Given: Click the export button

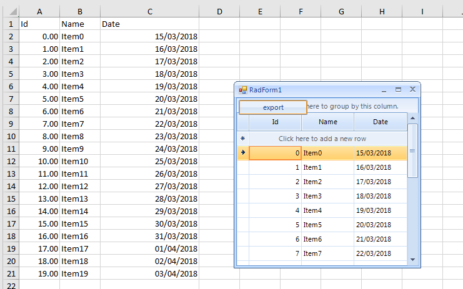Looking at the screenshot, I should point(273,107).
